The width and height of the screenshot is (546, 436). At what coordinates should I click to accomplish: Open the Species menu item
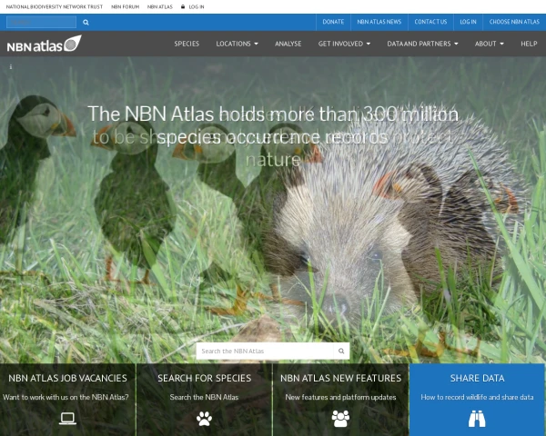tap(187, 44)
